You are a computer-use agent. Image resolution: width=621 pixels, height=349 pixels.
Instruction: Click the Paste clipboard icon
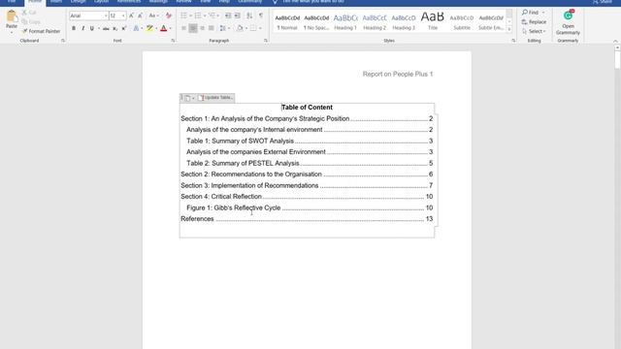pyautogui.click(x=12, y=17)
